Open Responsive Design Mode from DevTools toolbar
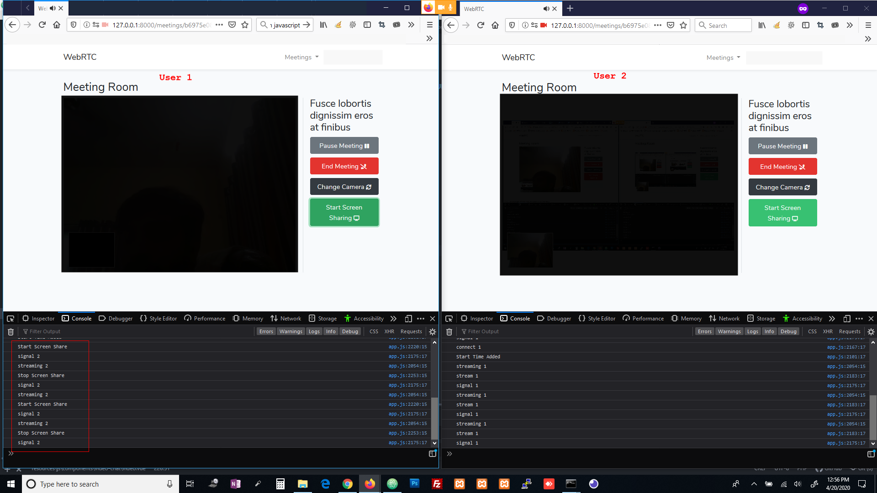This screenshot has width=877, height=493. tap(408, 318)
